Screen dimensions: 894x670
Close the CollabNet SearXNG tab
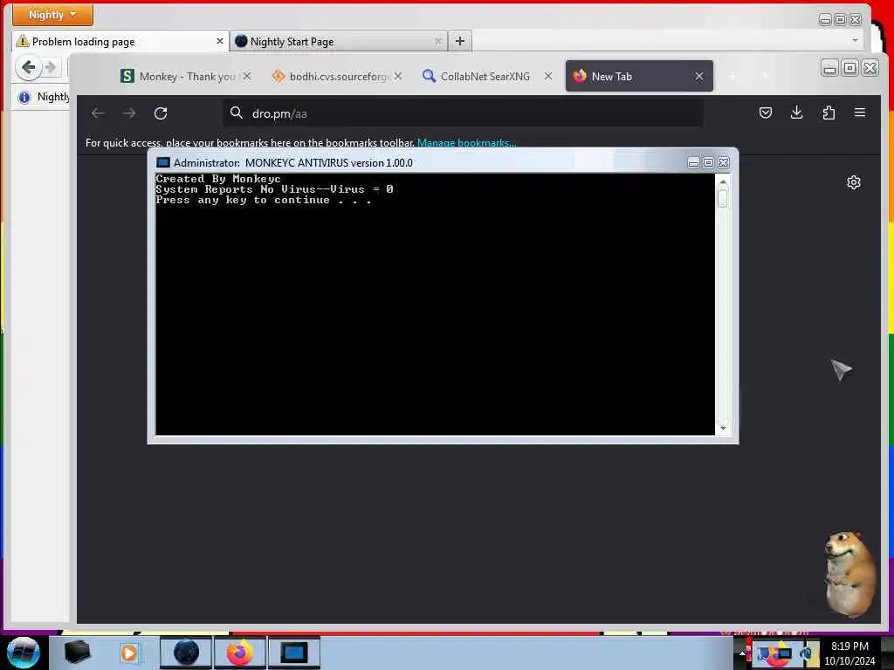point(548,76)
